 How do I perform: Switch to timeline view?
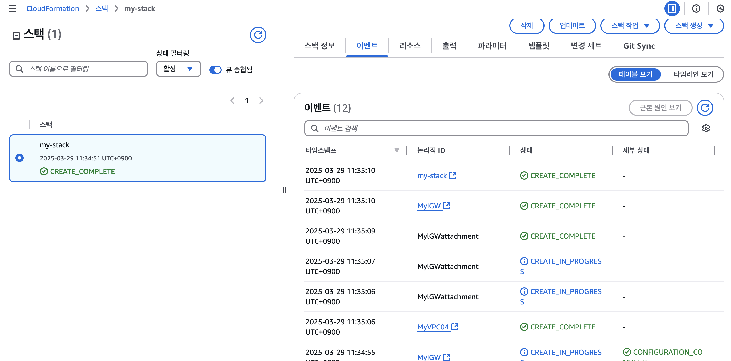(x=693, y=74)
